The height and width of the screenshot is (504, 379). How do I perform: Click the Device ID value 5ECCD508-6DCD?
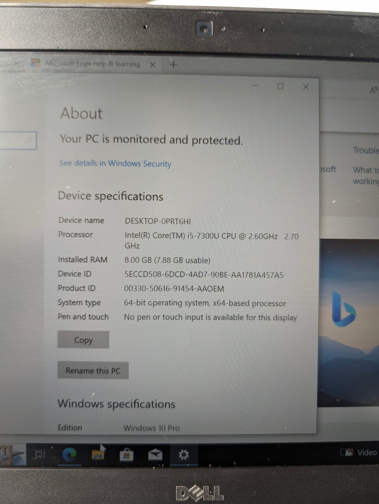(x=204, y=275)
